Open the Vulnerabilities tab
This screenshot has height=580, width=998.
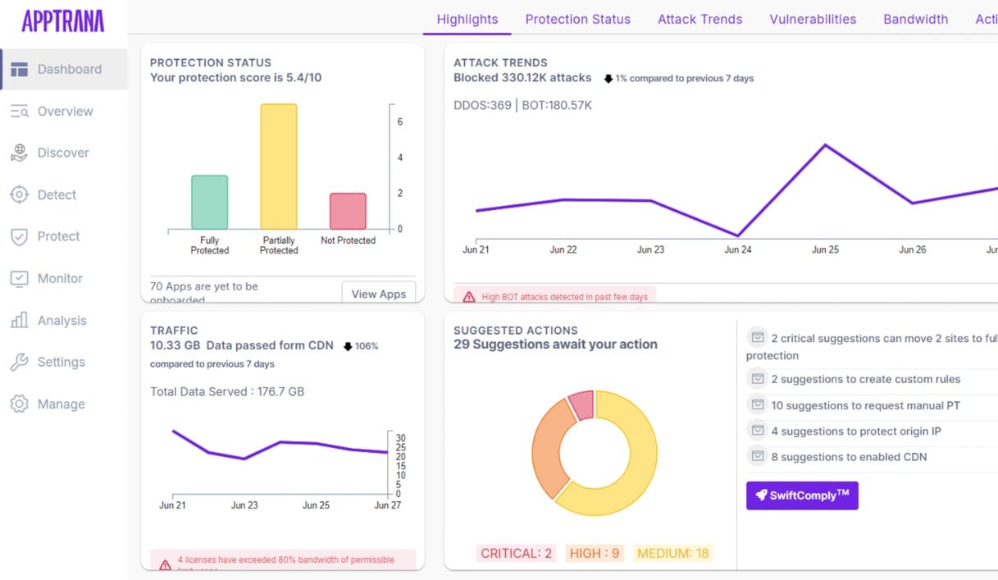coord(813,19)
